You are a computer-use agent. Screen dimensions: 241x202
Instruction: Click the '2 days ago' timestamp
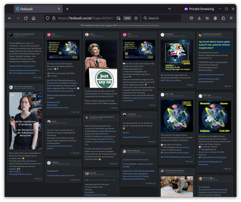click(x=227, y=86)
